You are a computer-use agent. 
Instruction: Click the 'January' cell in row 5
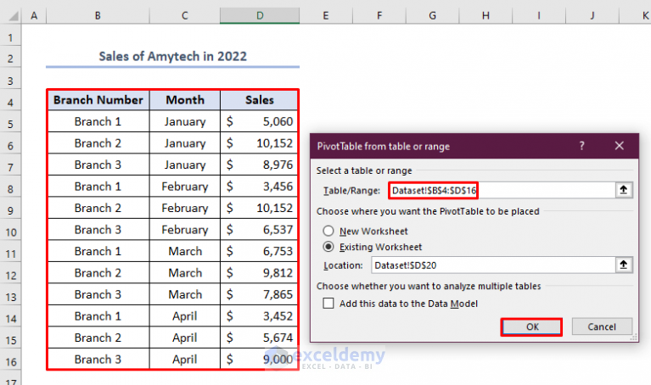point(185,121)
